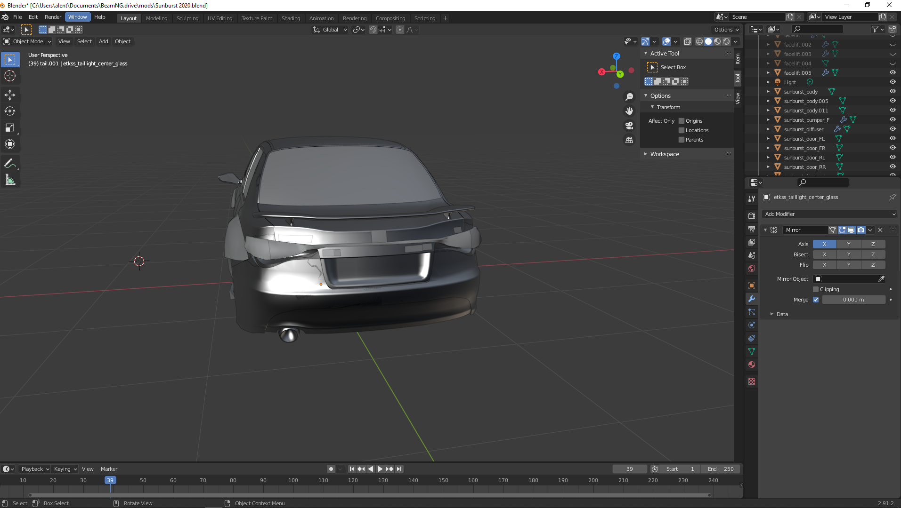This screenshot has height=508, width=901.
Task: Select the Rotate tool
Action: (x=10, y=111)
